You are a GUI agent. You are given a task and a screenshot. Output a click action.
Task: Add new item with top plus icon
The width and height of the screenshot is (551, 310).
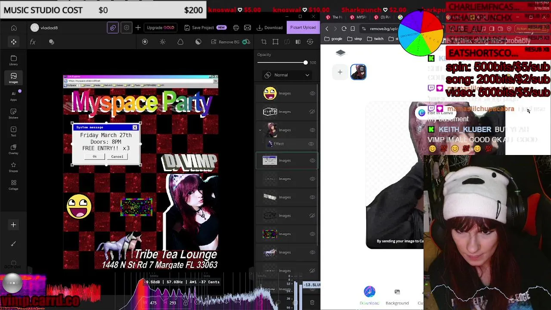[x=138, y=28]
